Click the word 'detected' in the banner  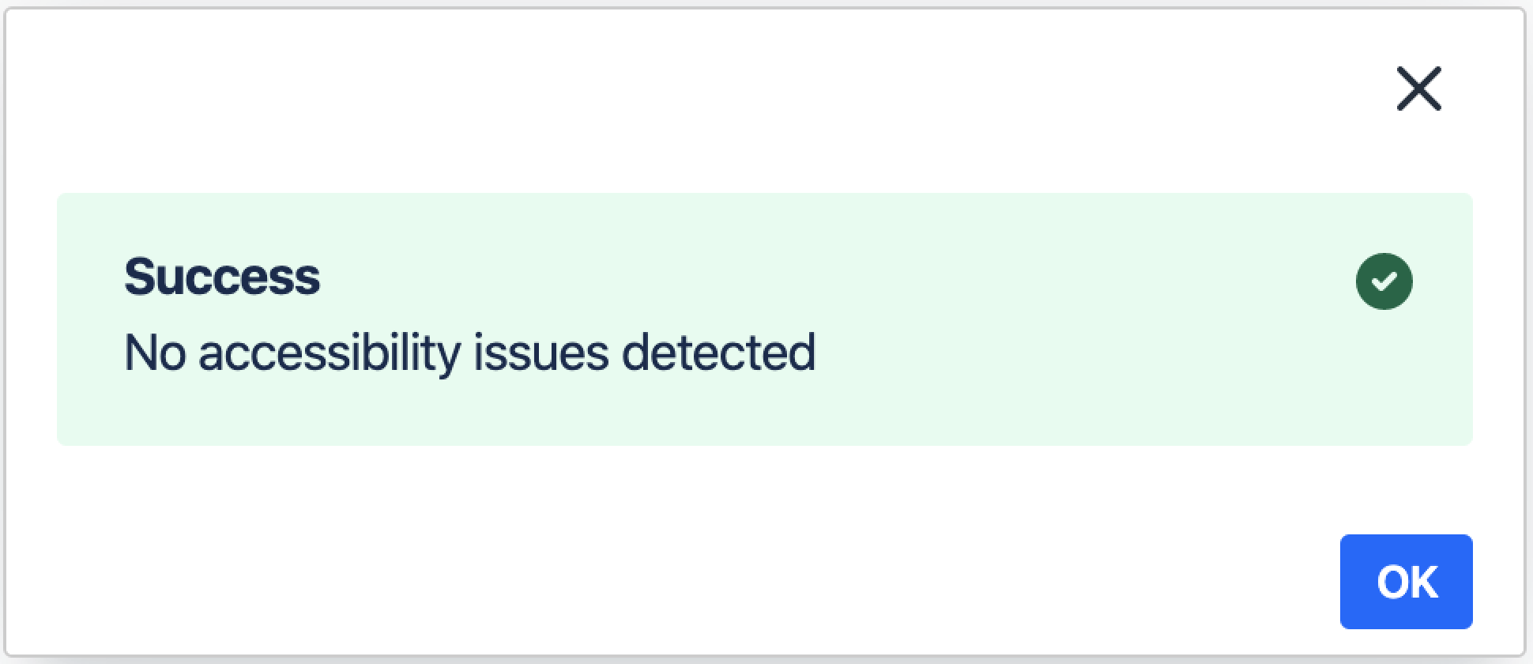pos(718,353)
